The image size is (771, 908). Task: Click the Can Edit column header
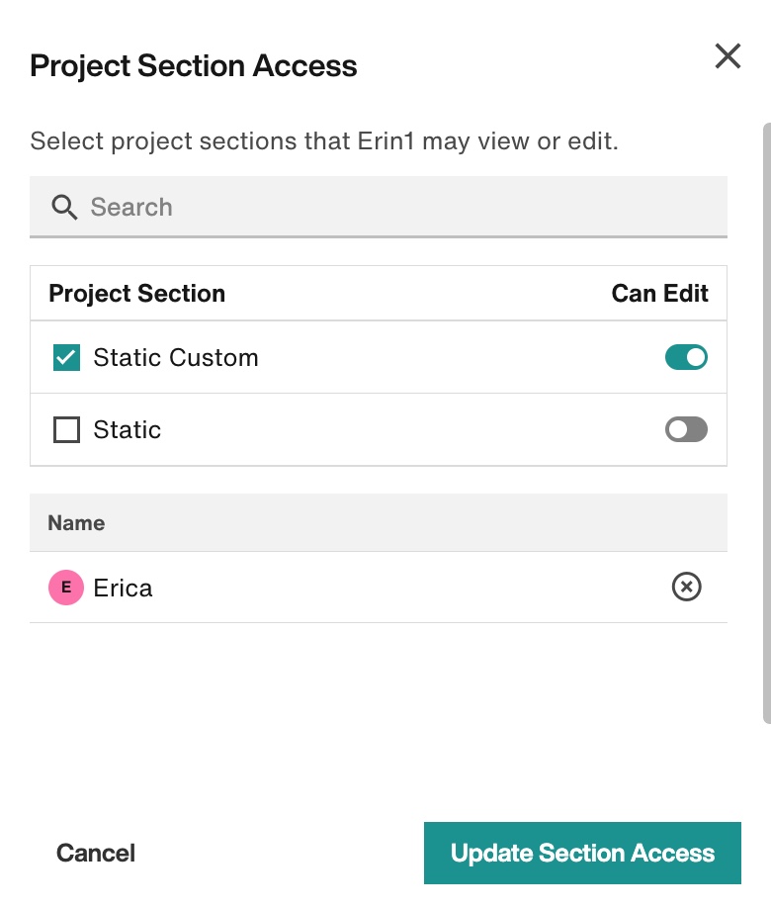pos(660,293)
